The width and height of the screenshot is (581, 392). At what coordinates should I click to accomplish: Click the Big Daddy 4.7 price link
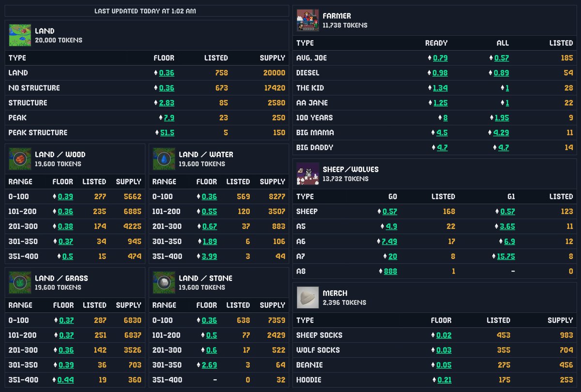tap(442, 147)
